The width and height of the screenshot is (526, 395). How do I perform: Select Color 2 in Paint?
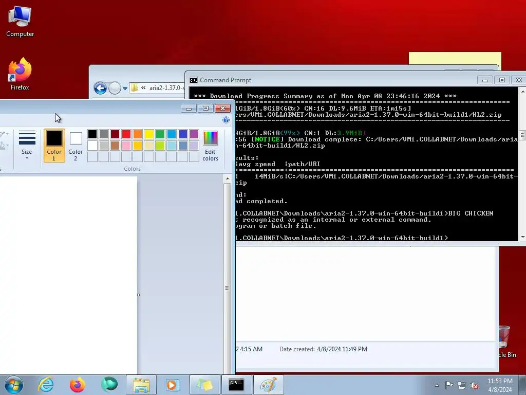[x=76, y=146]
